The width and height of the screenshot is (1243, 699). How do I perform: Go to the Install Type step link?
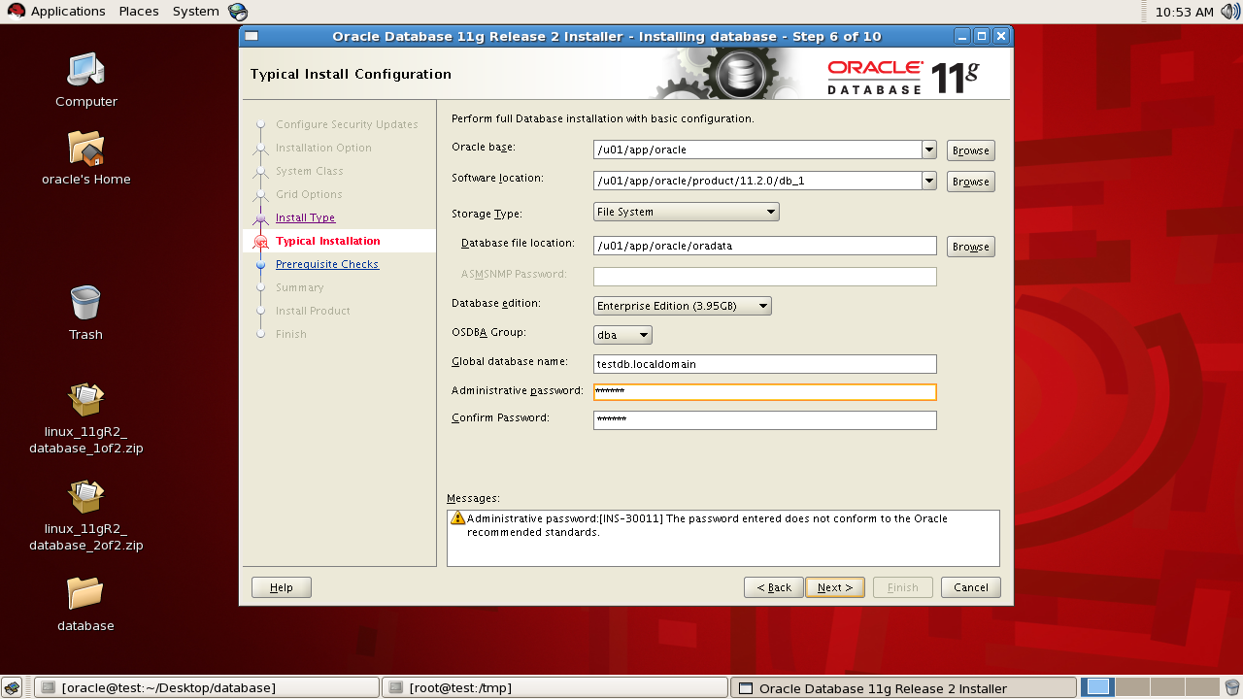[x=305, y=217]
